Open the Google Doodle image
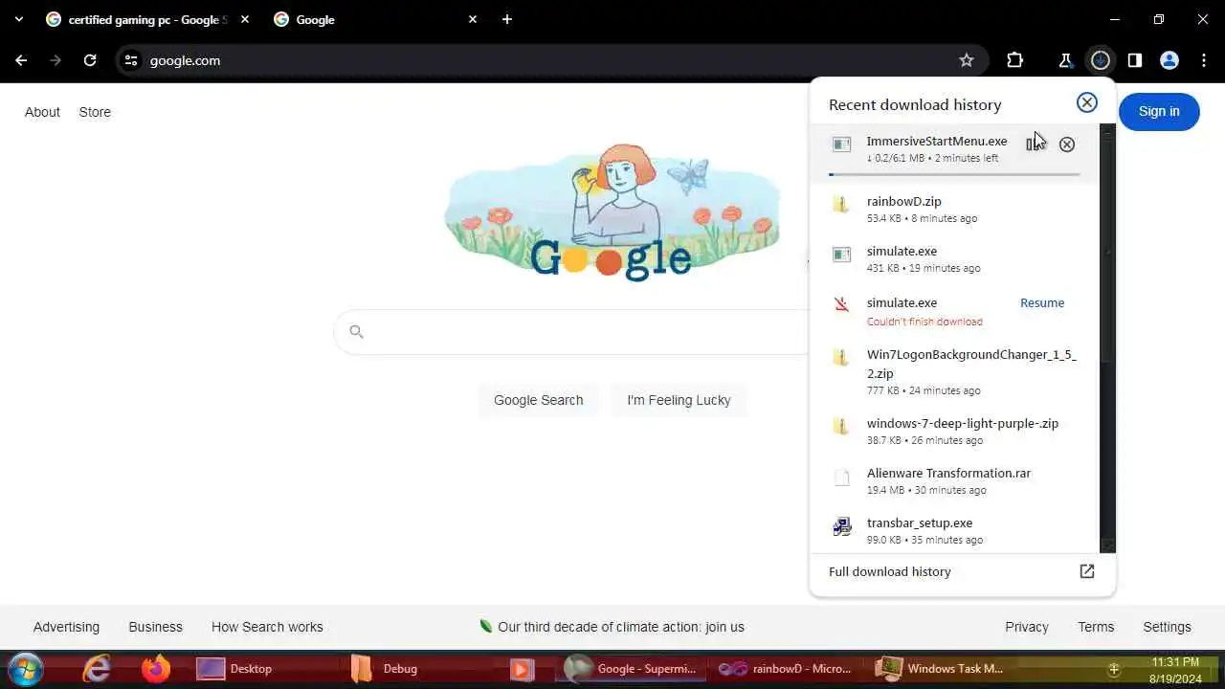The image size is (1225, 689). (x=612, y=212)
